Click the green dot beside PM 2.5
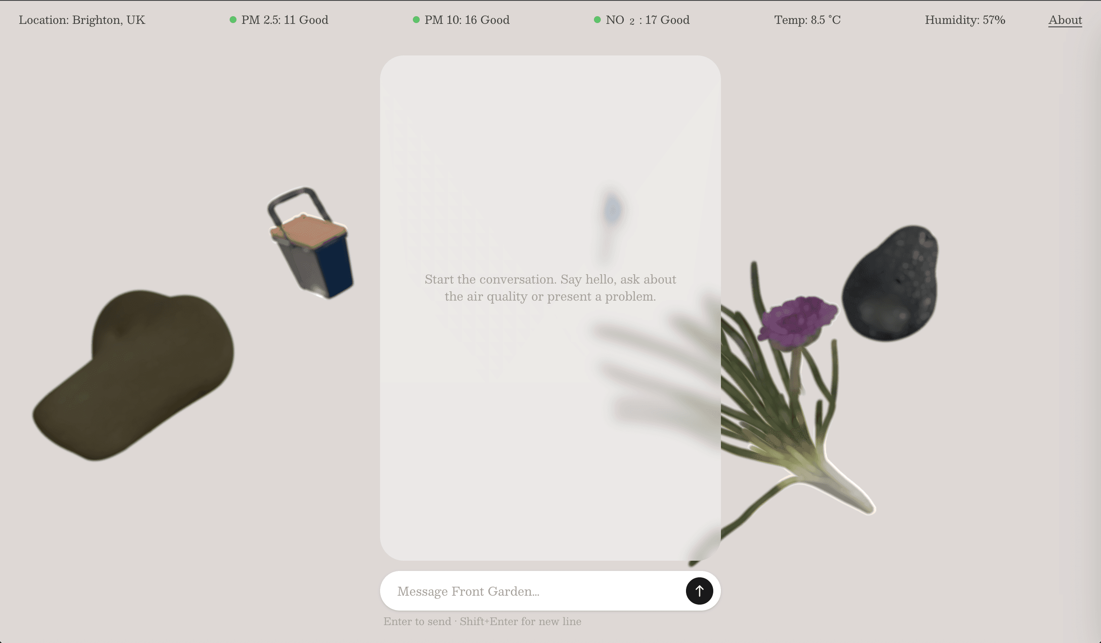Screen dimensions: 1101x643 tap(233, 20)
